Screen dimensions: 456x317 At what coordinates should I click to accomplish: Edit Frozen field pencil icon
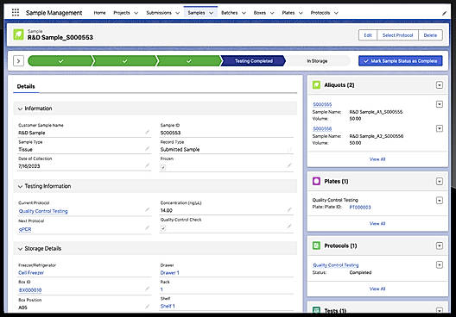click(289, 165)
